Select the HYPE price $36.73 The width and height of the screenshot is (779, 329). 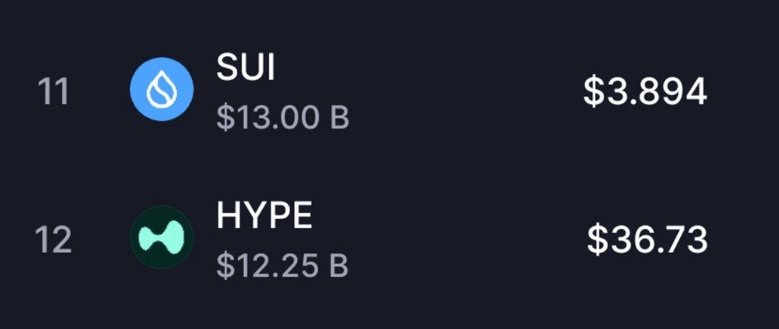[x=647, y=240]
